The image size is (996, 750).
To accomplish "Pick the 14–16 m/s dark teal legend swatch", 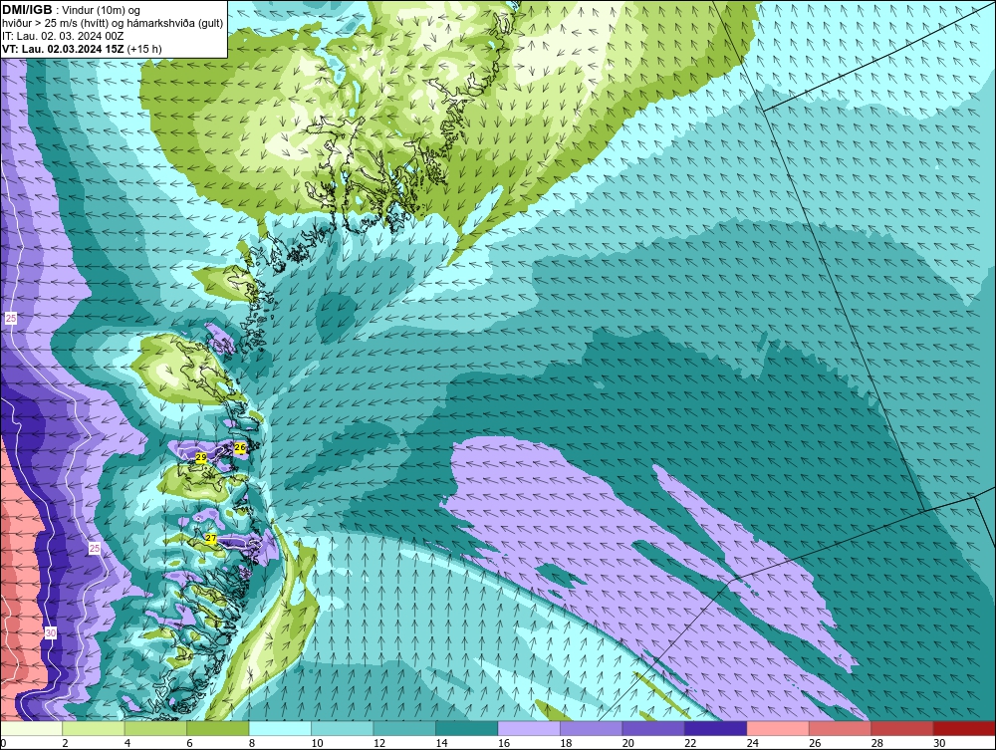I will click(467, 728).
